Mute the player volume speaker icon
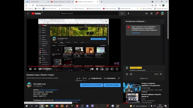The width and height of the screenshot is (193, 108). [40, 69]
